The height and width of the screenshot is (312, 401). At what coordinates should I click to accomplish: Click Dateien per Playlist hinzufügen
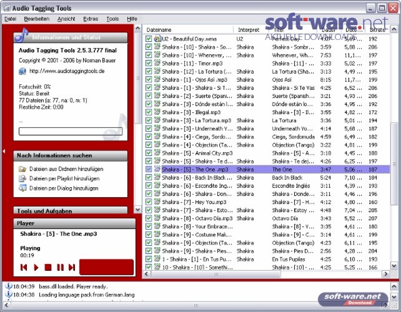click(64, 178)
